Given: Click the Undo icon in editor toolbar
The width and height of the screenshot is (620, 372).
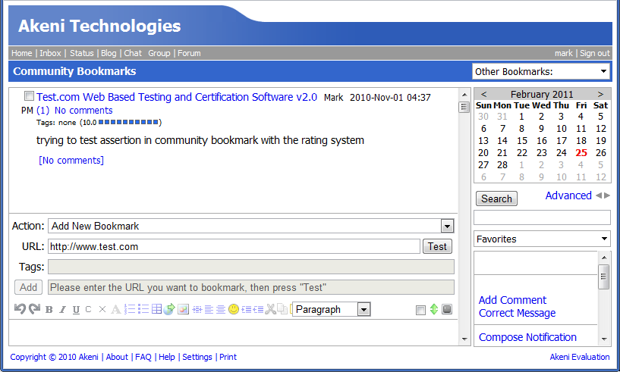Looking at the screenshot, I should coord(20,309).
